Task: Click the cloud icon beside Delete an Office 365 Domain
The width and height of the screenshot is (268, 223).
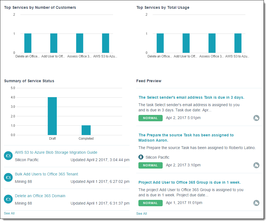Action: pyautogui.click(x=8, y=199)
